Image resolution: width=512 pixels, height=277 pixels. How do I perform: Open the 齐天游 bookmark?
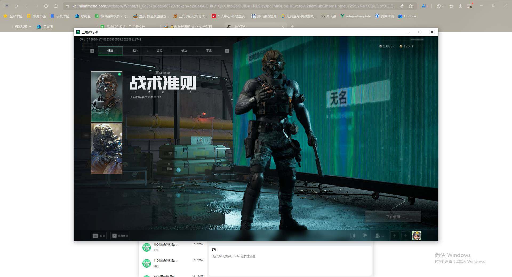tap(328, 16)
